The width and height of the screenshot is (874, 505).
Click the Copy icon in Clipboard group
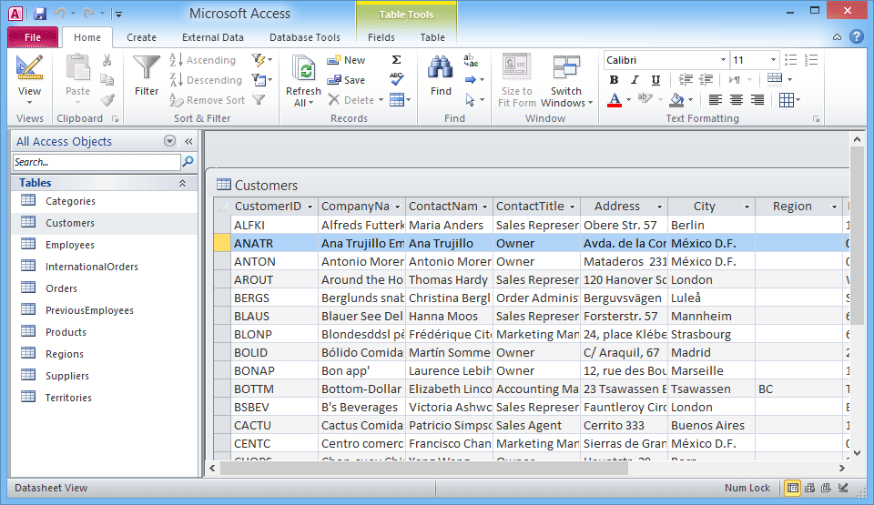[107, 80]
